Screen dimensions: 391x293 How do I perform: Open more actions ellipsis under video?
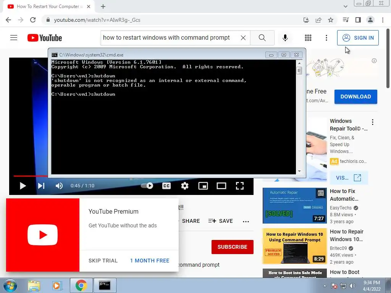pyautogui.click(x=246, y=222)
